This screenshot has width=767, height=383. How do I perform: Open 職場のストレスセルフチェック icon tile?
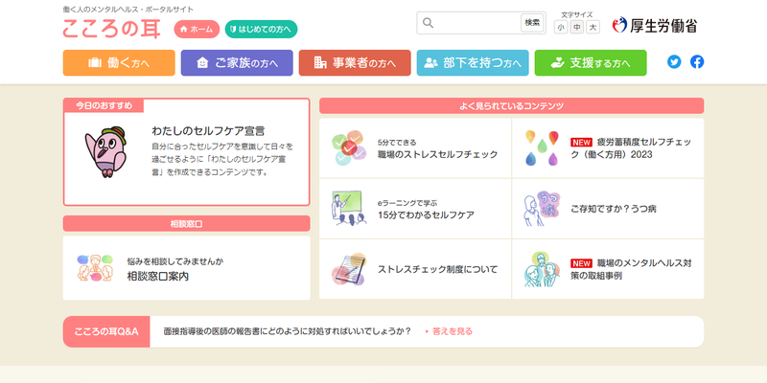[x=344, y=147]
